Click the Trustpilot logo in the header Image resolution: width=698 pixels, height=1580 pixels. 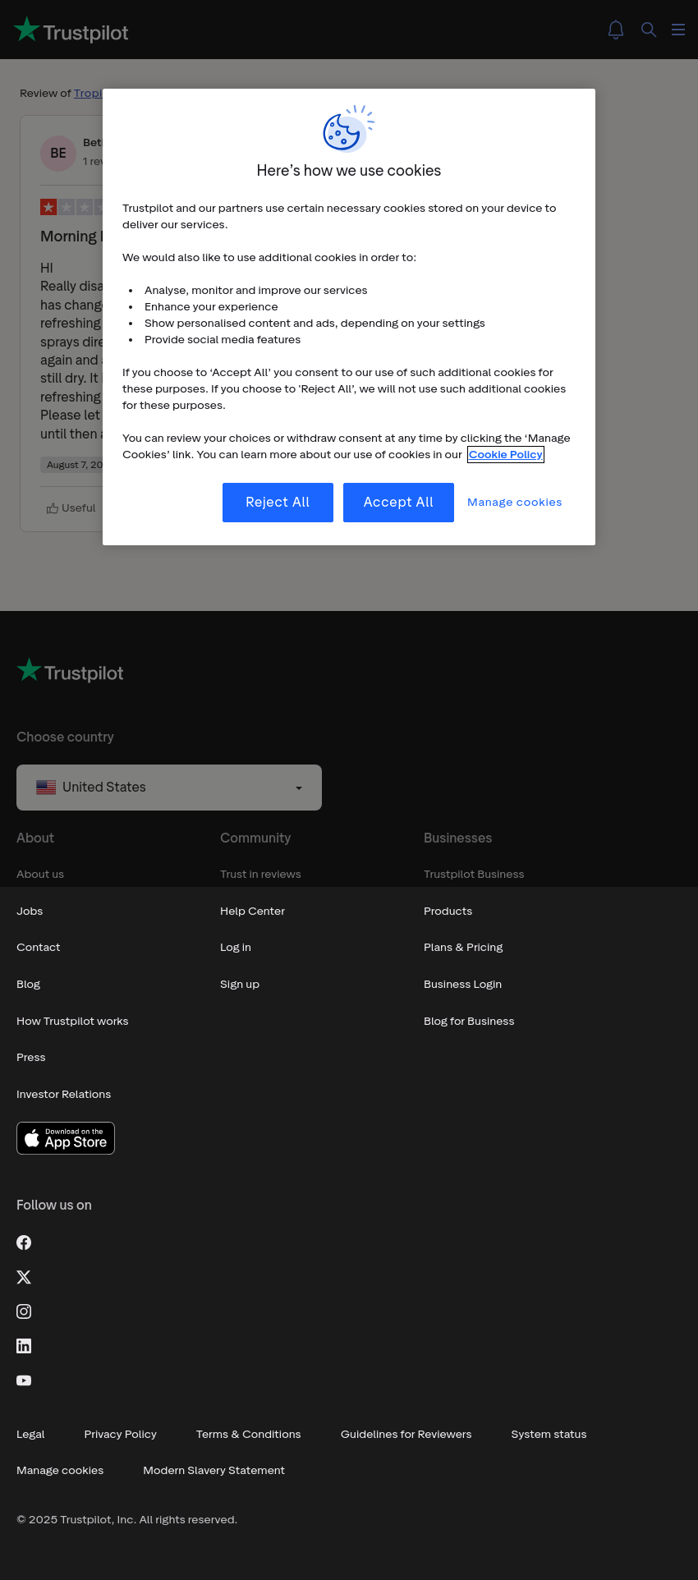coord(71,30)
